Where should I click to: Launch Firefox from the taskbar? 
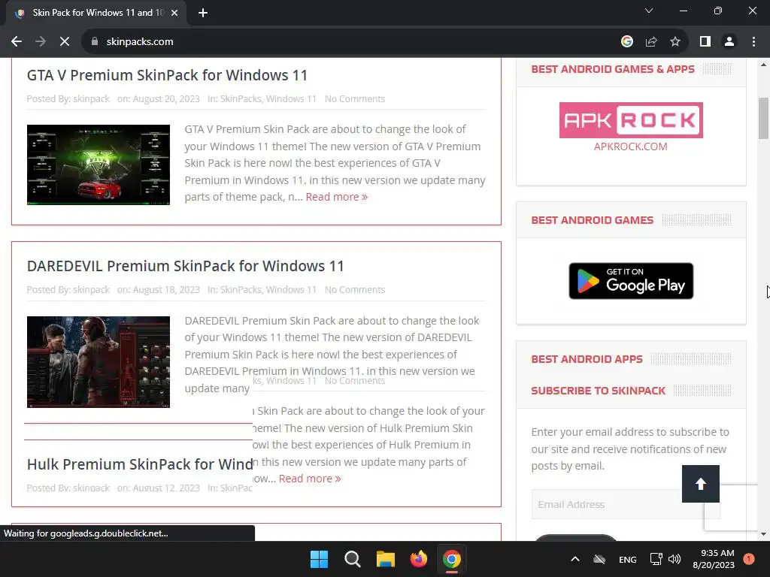[418, 559]
